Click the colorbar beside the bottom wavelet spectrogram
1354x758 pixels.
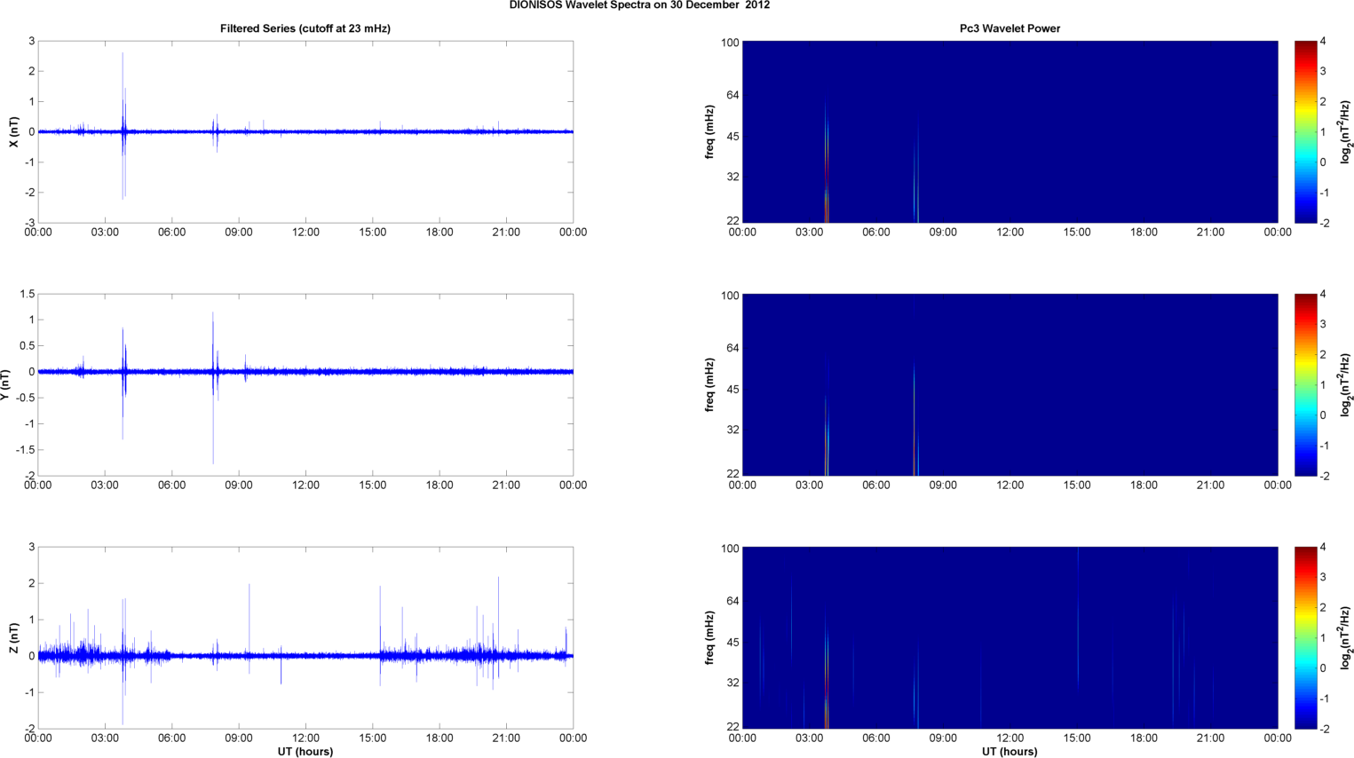click(1305, 637)
